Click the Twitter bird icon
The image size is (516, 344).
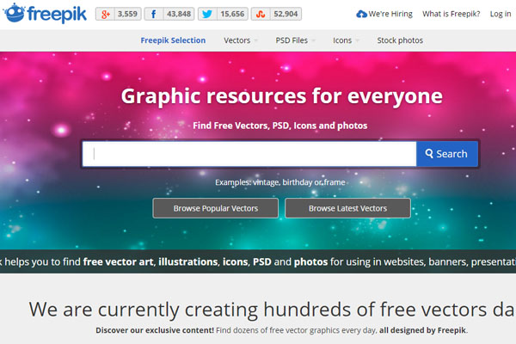click(x=207, y=14)
